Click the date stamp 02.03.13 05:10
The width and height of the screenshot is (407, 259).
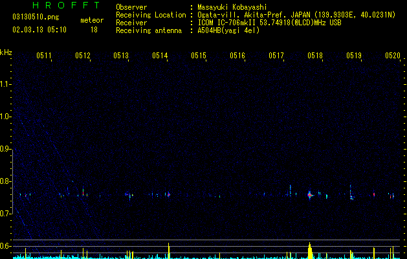click(39, 30)
